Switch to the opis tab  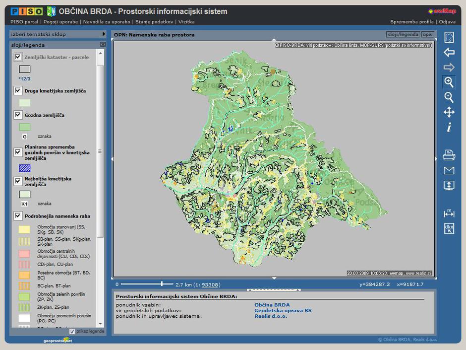coord(428,35)
